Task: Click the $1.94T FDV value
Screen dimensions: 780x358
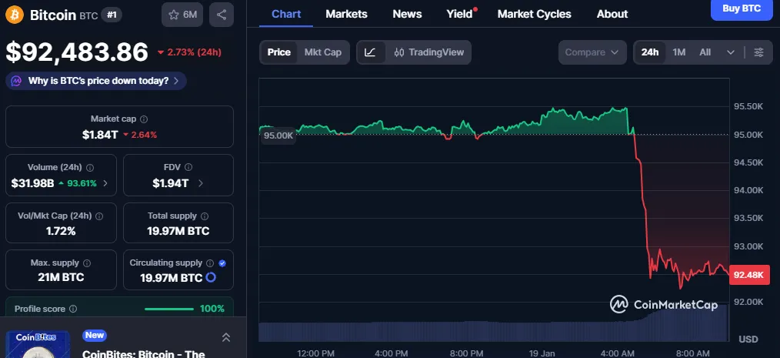Action: [x=171, y=183]
